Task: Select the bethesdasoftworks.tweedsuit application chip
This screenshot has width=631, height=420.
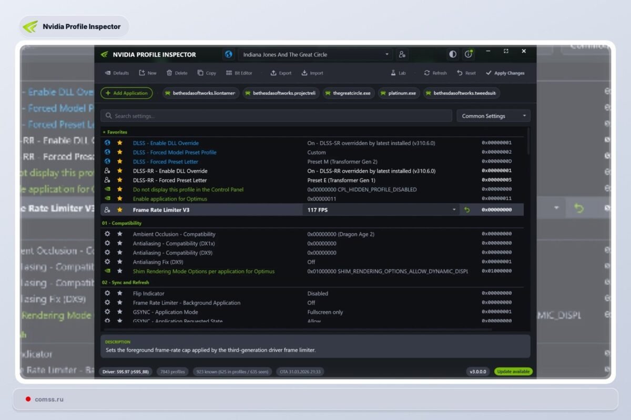Action: 461,93
